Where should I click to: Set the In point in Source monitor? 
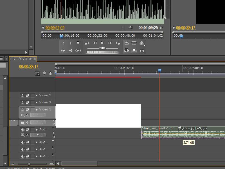tap(63, 43)
